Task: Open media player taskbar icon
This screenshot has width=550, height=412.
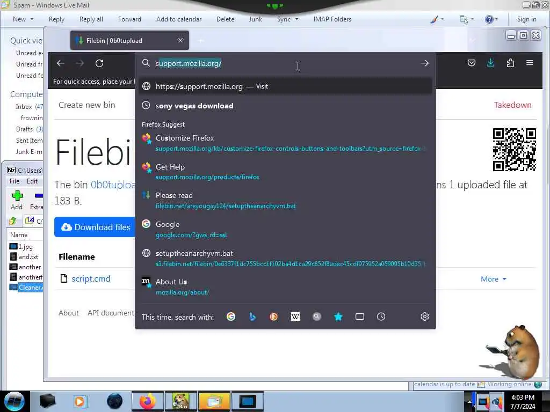Action: 79,401
